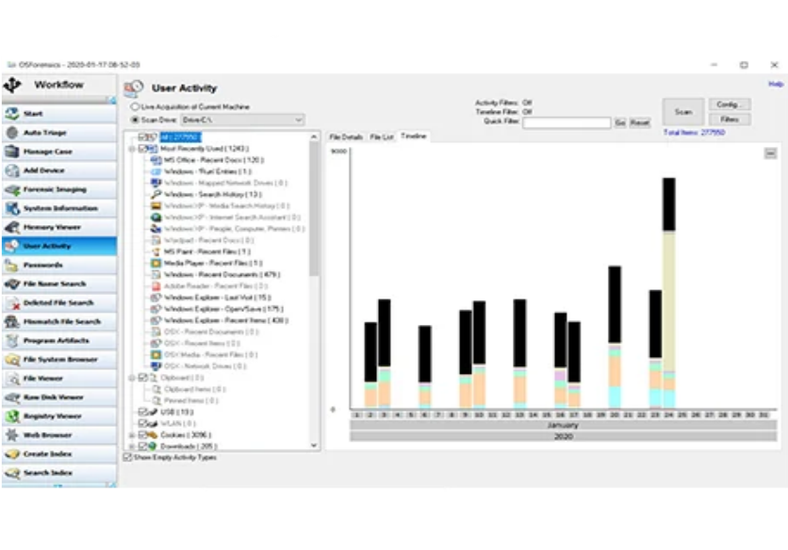Toggle the Downloads checkbox
Viewport: 788px width, 550px height.
point(142,446)
